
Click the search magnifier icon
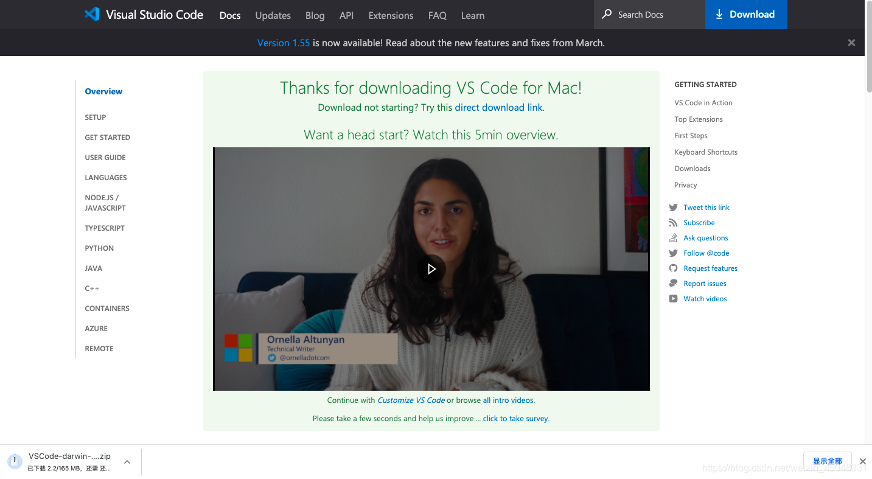point(607,14)
